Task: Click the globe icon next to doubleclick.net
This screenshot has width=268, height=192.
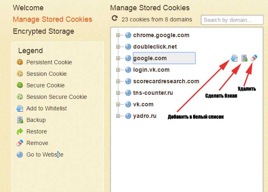Action: 128,47
